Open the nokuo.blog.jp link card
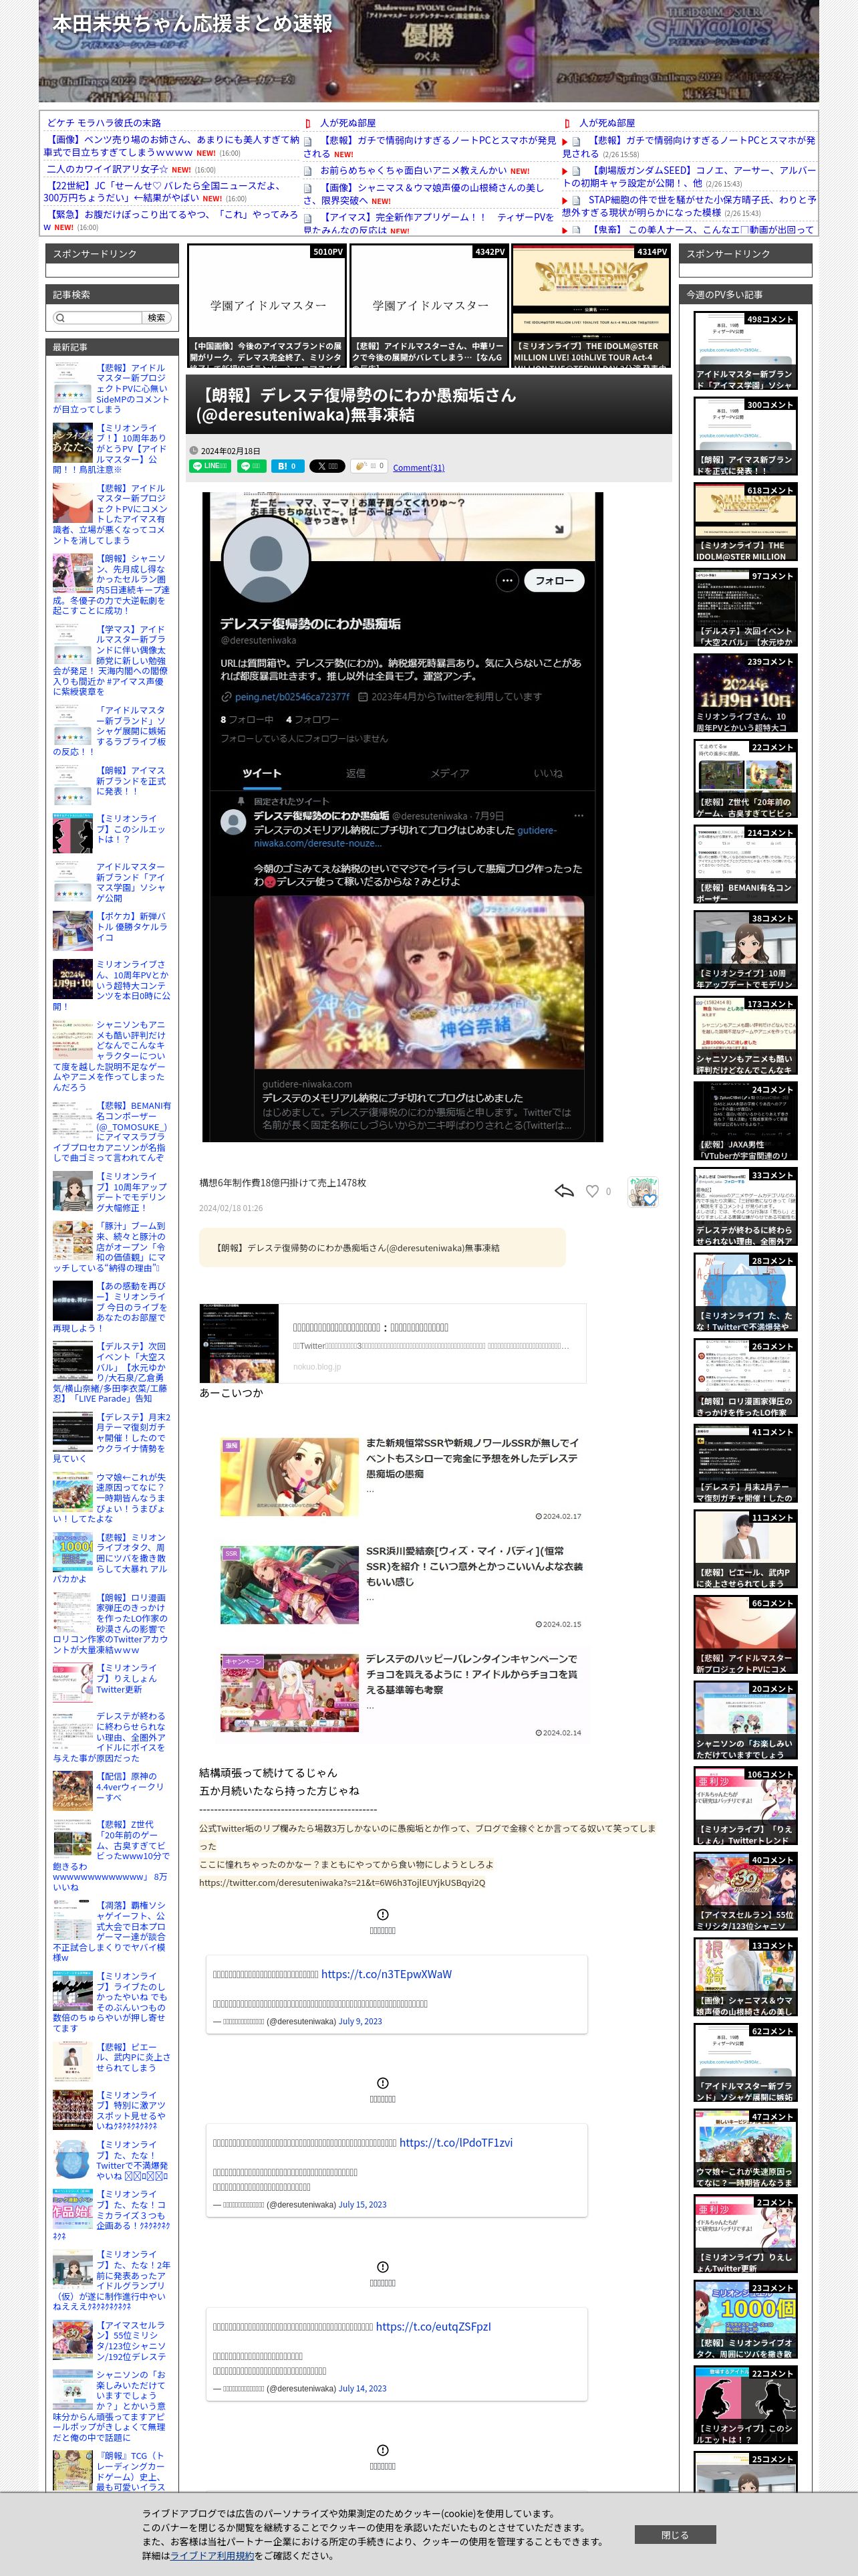 [392, 1343]
